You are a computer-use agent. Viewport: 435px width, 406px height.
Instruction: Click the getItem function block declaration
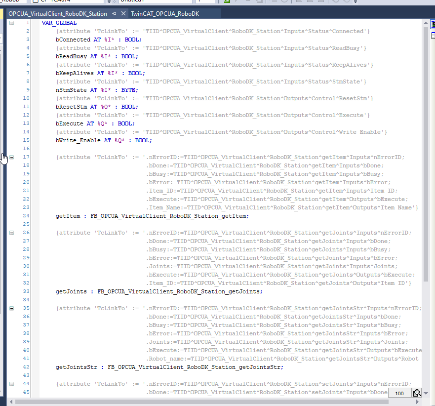pos(152,216)
